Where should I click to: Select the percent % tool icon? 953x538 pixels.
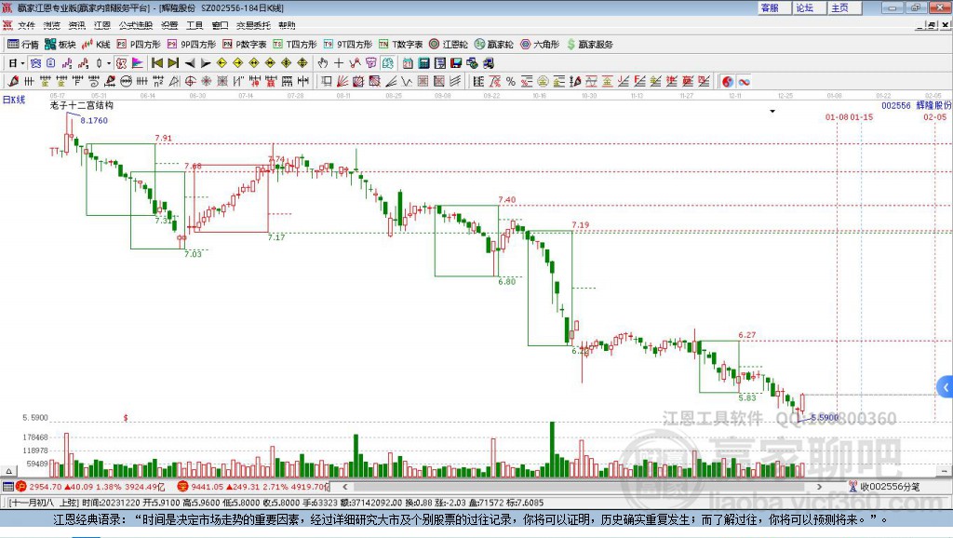click(511, 82)
